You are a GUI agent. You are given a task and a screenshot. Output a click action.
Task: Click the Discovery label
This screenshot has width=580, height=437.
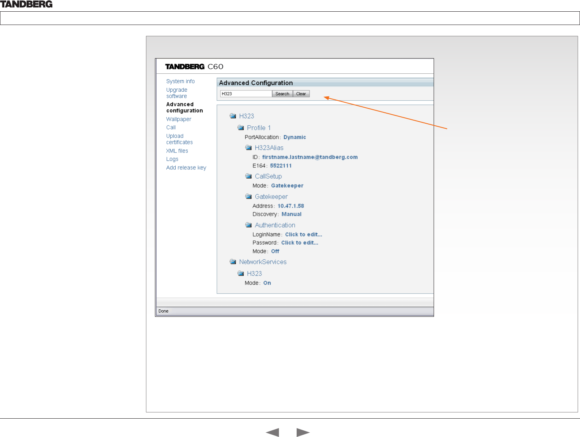265,214
